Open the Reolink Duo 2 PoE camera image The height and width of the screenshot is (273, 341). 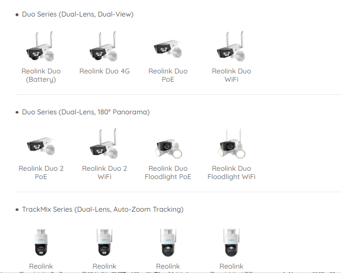pyautogui.click(x=41, y=146)
